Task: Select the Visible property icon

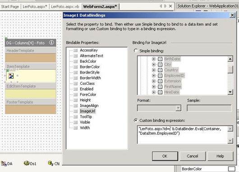Action: 75,122
